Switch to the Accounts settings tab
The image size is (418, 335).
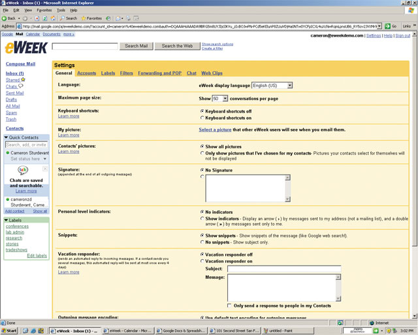87,73
